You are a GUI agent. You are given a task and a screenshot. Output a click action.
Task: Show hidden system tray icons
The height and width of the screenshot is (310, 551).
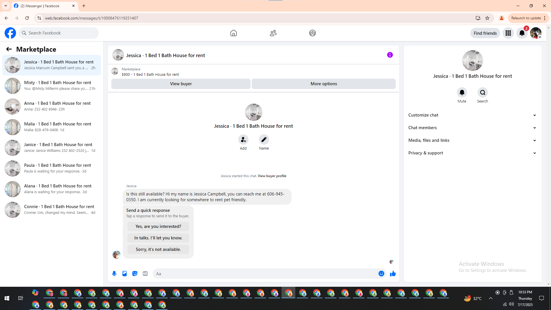pyautogui.click(x=491, y=299)
